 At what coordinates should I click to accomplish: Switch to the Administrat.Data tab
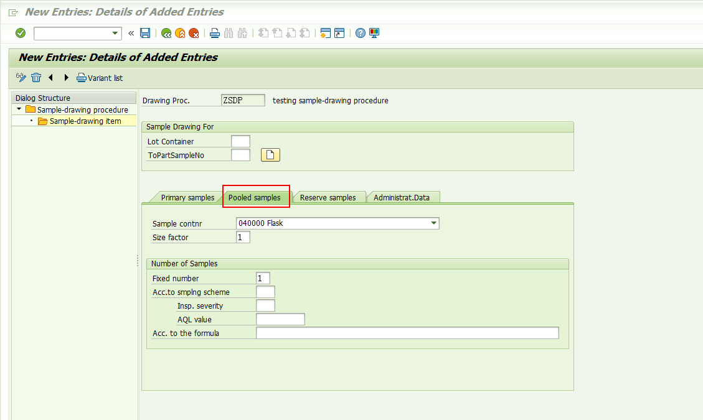pyautogui.click(x=401, y=198)
